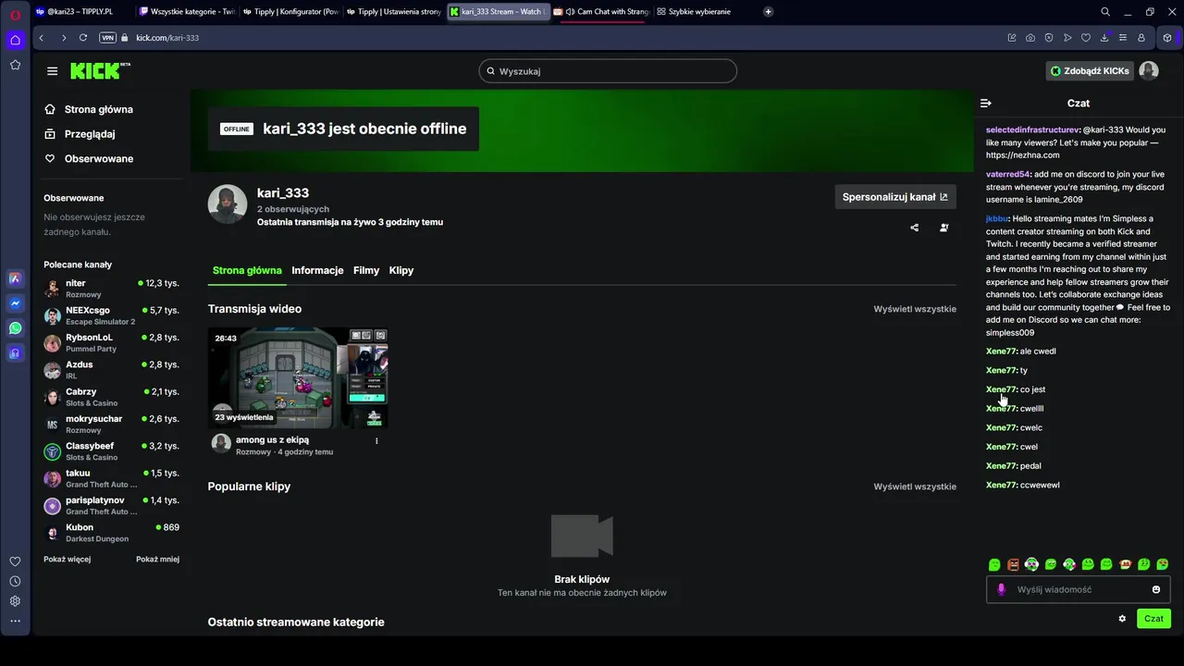Switch to the Strona główna channel tab
1184x666 pixels.
click(x=247, y=270)
